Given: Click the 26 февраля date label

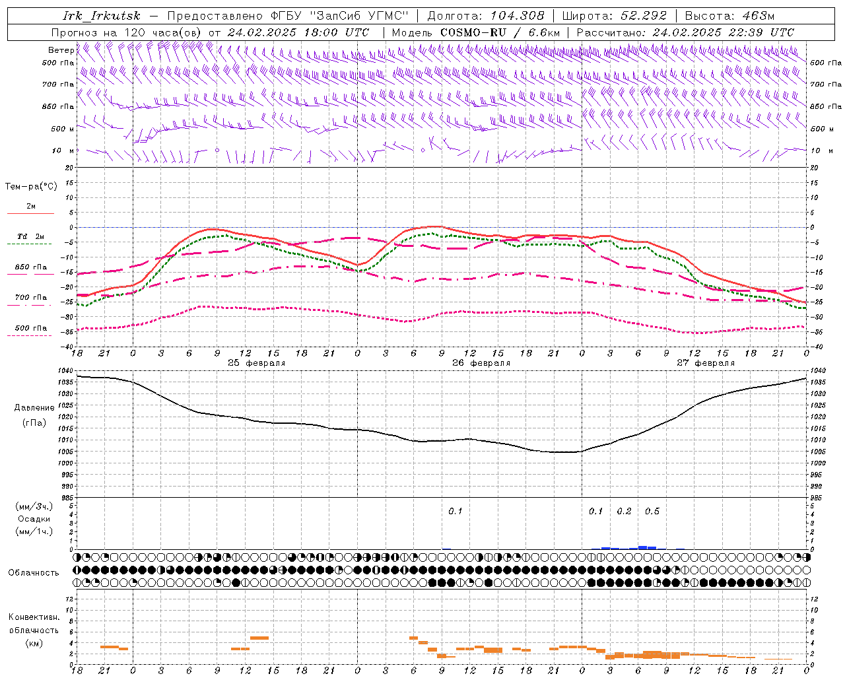Looking at the screenshot, I should (481, 363).
